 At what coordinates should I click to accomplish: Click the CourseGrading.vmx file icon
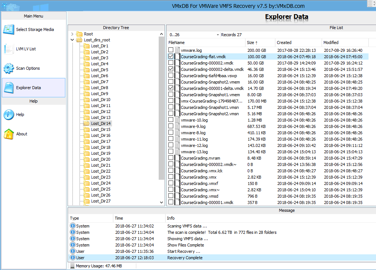point(177,177)
